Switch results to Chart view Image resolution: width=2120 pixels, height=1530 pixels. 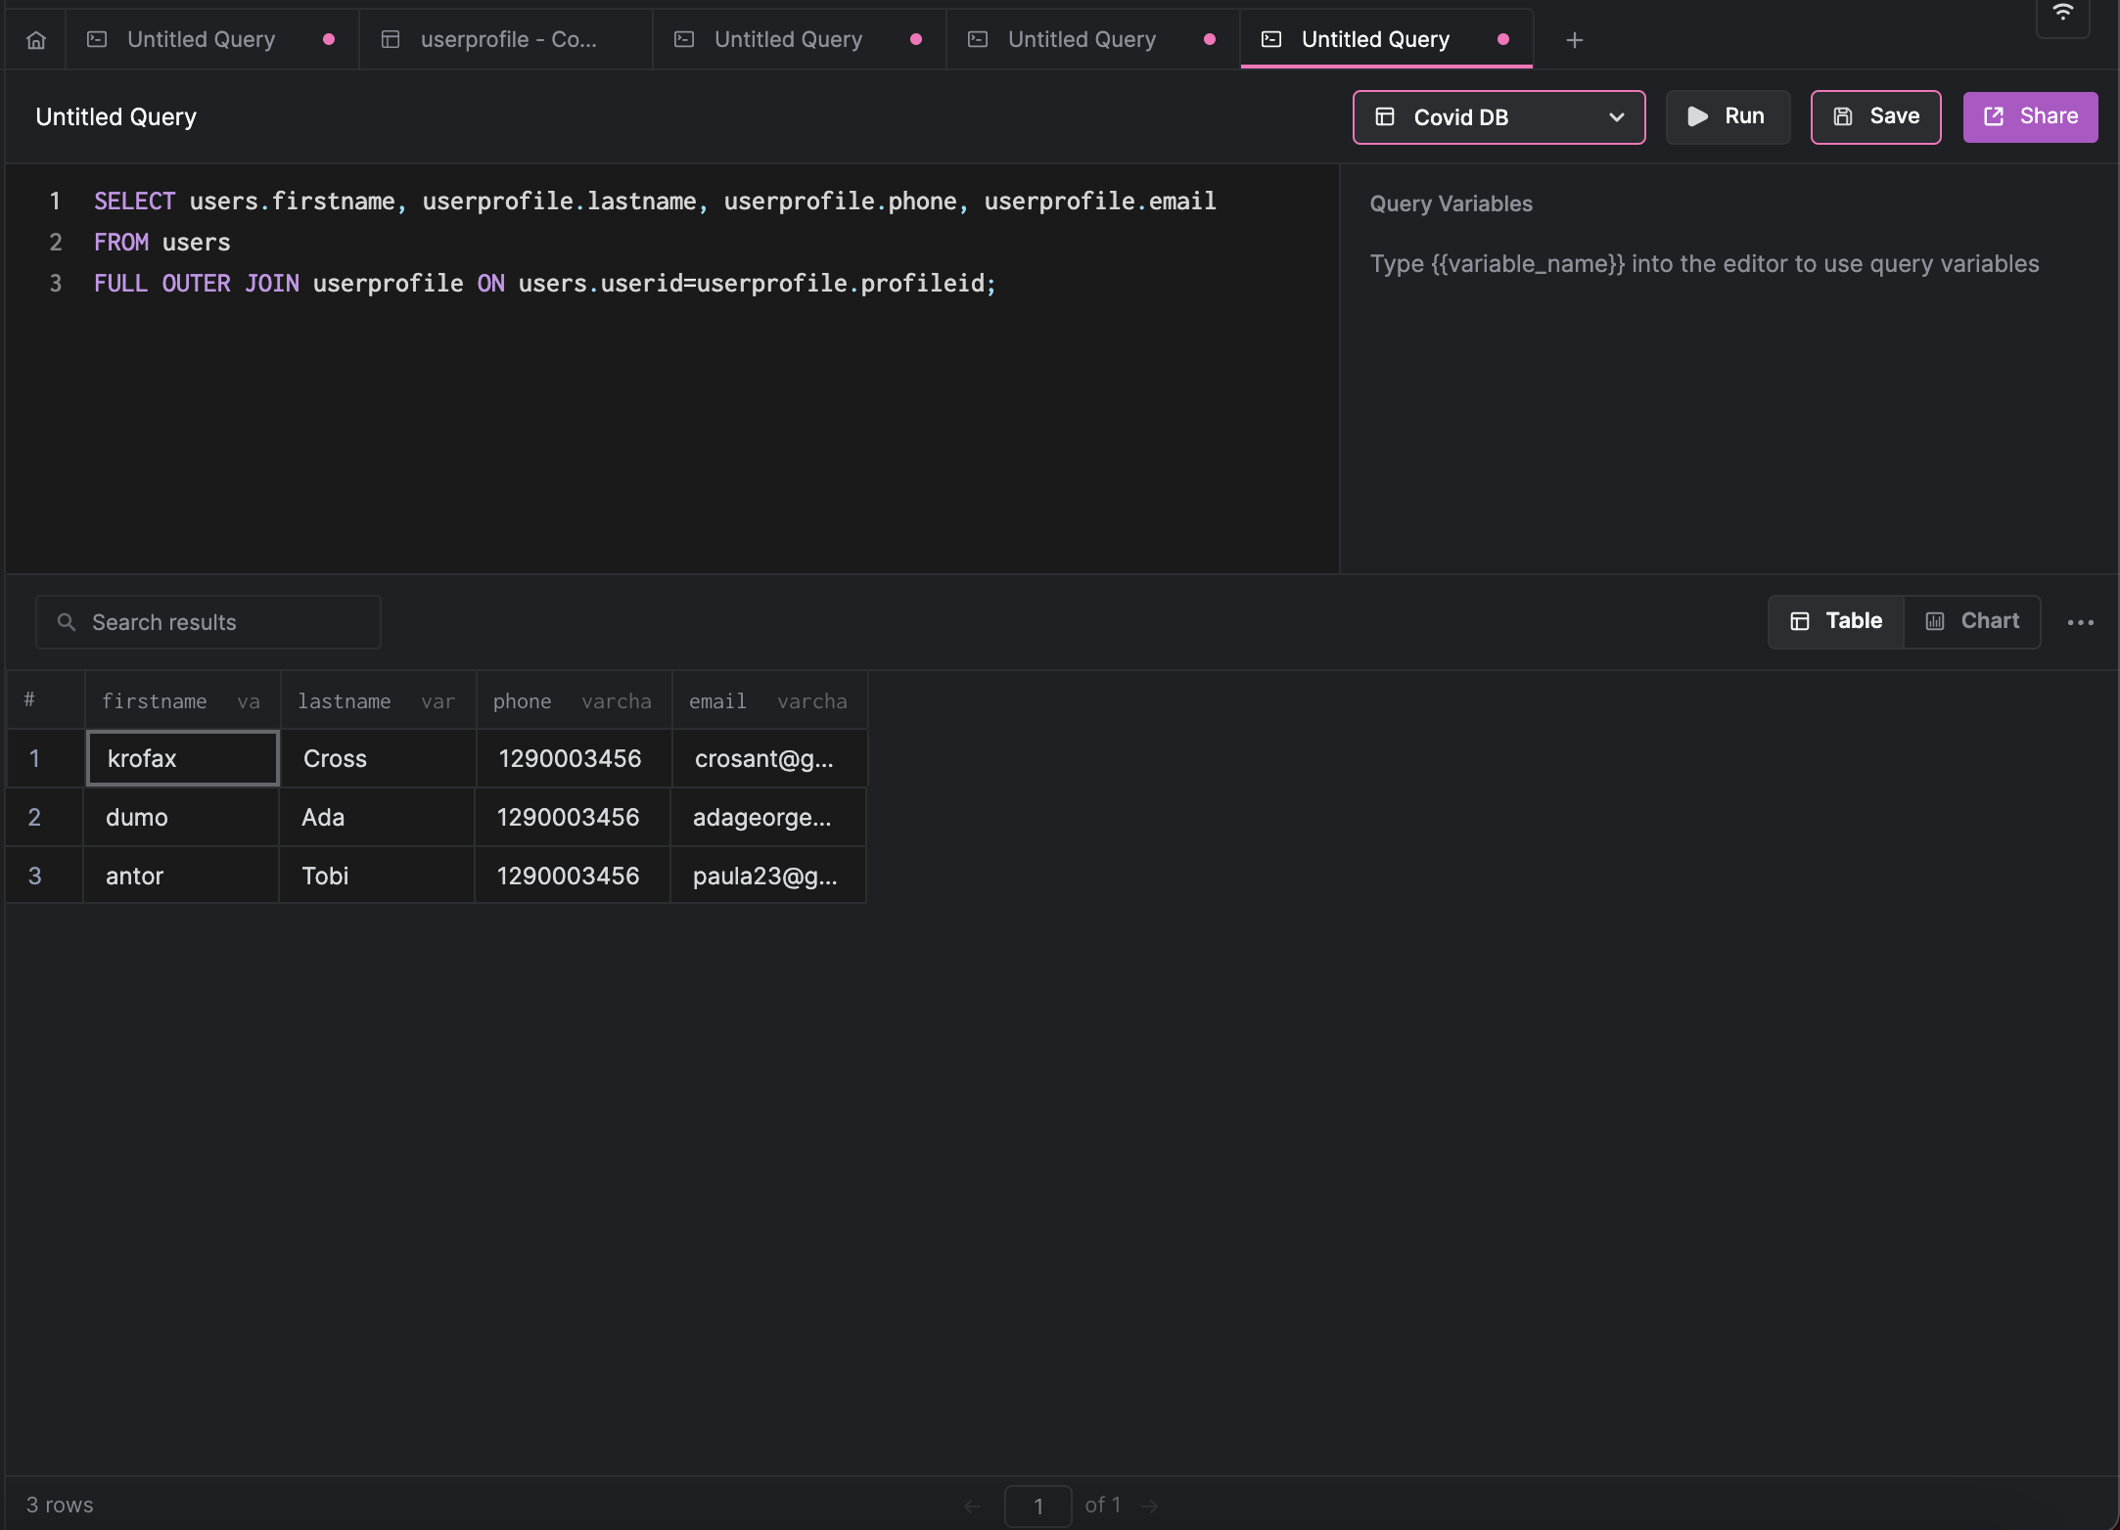[1972, 621]
